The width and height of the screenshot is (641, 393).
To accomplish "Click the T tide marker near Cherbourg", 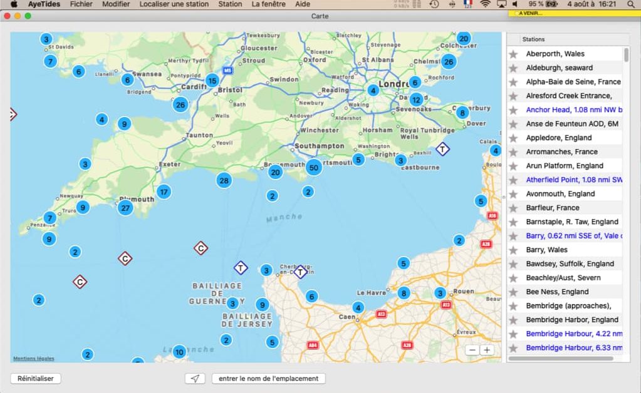I will 301,272.
